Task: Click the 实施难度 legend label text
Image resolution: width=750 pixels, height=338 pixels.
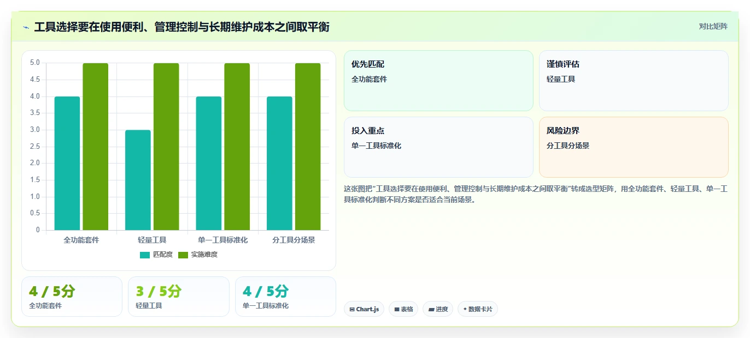Action: tap(204, 255)
